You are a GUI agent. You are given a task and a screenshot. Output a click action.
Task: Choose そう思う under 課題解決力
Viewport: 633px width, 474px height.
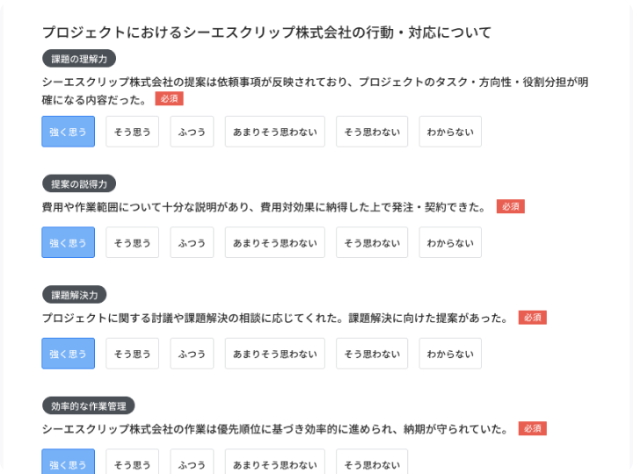133,354
